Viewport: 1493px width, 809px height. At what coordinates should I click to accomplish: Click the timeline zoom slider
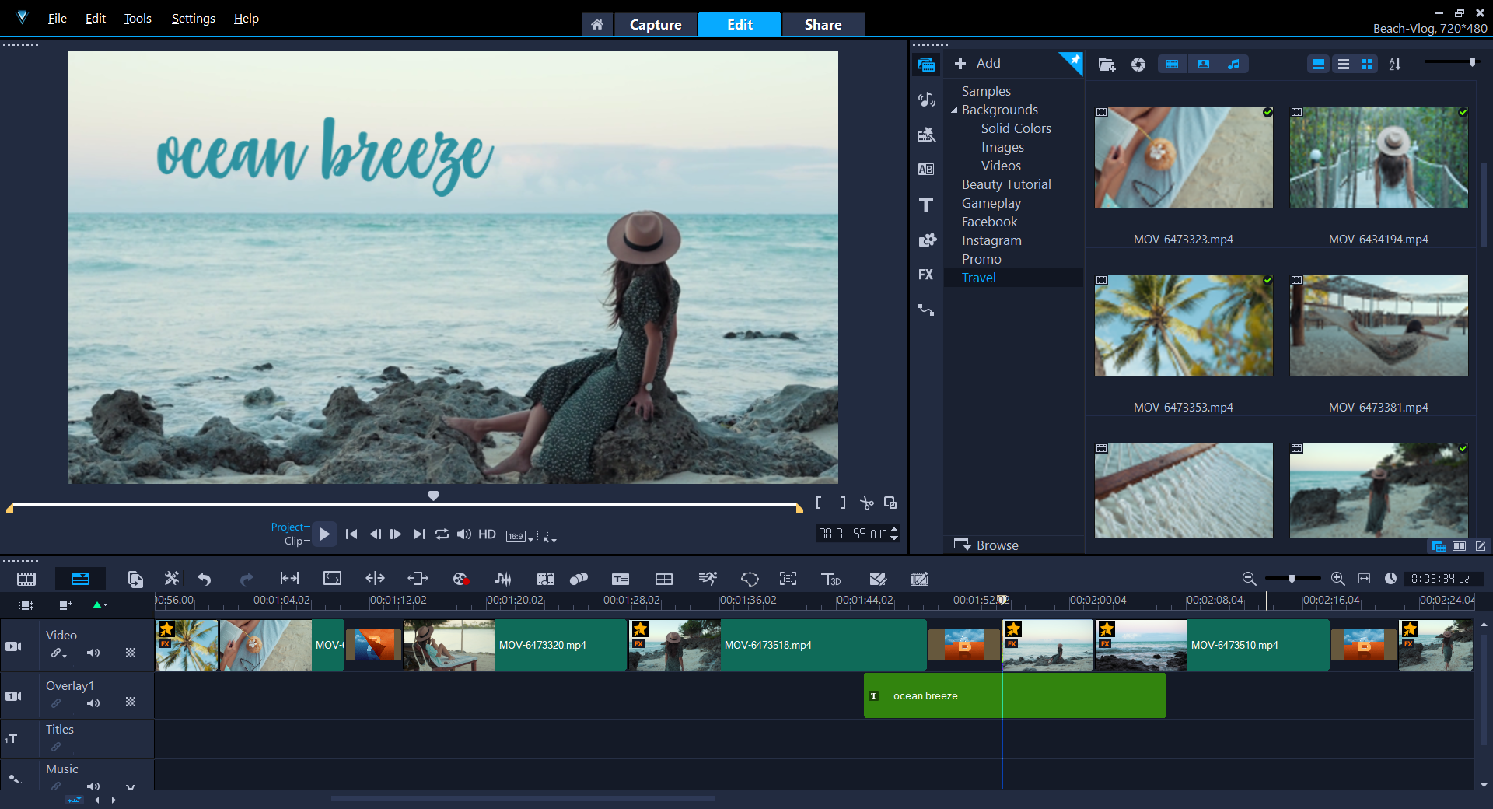(x=1292, y=579)
